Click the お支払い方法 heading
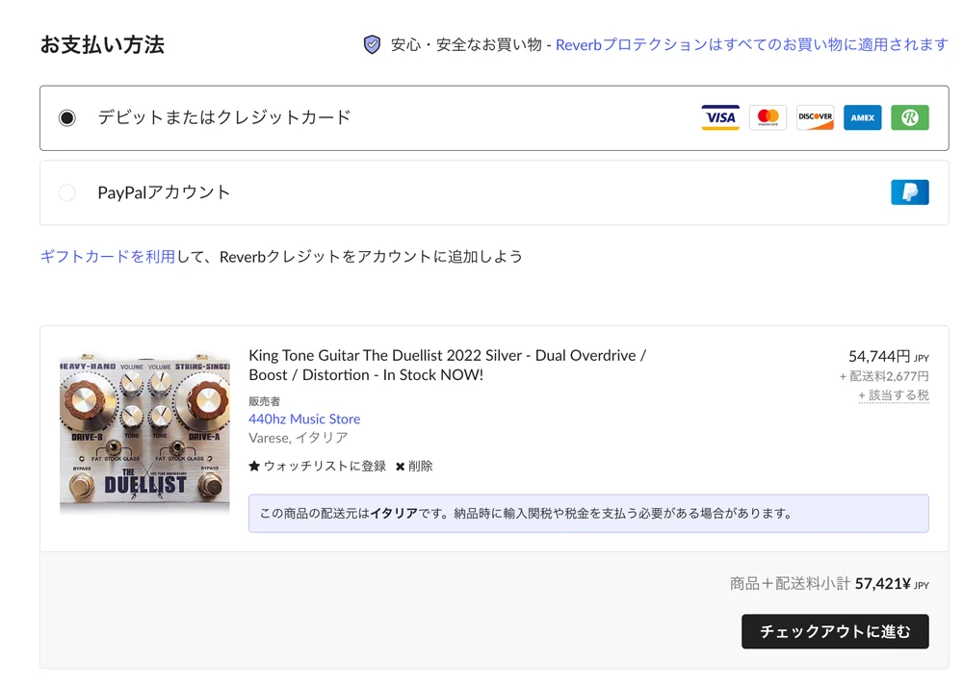Viewport: 963px width, 686px height. click(x=102, y=45)
